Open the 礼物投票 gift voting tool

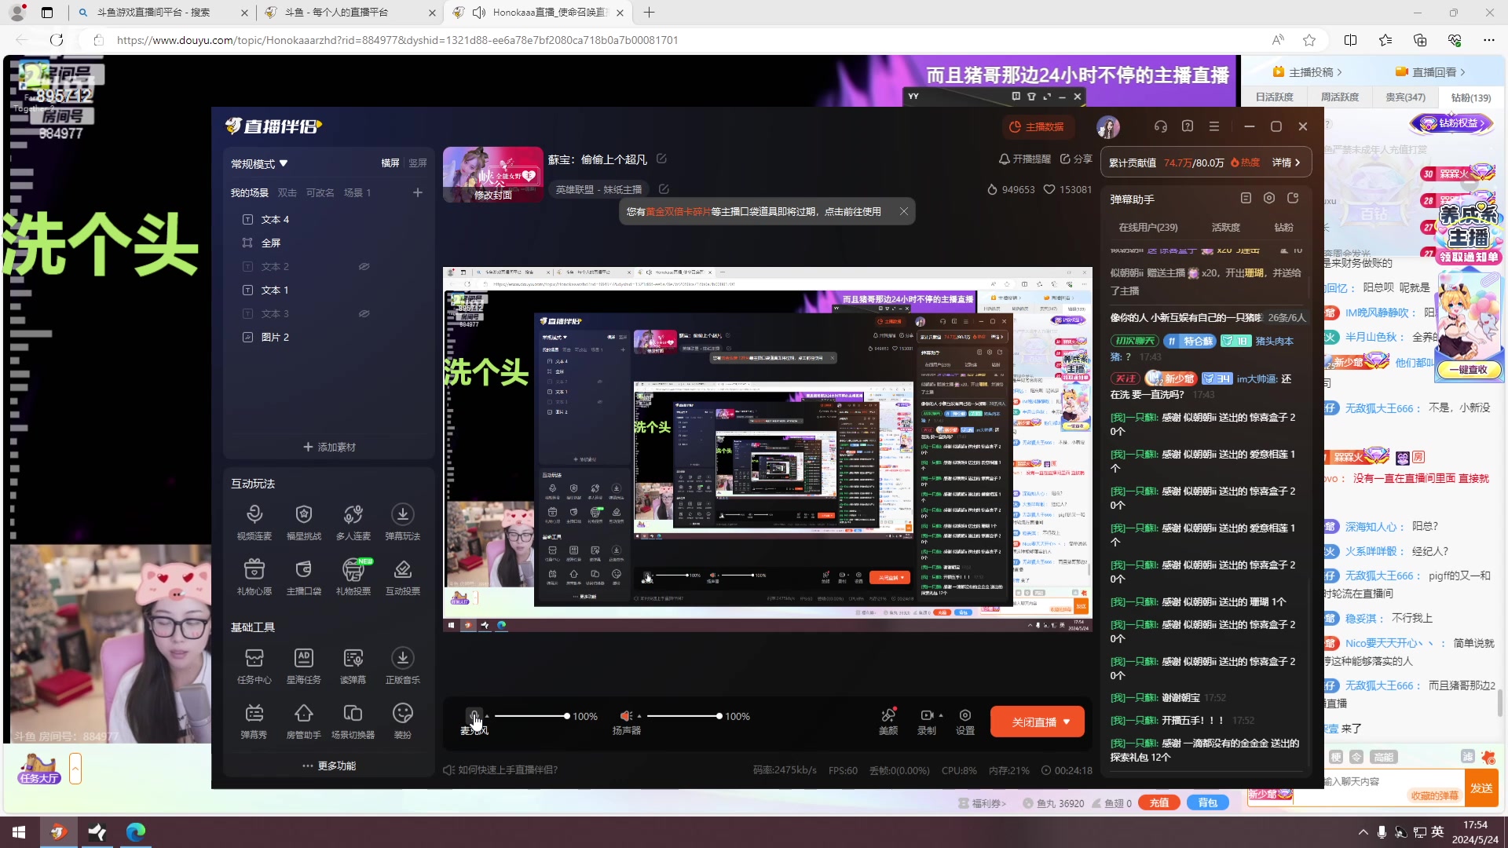[x=353, y=570]
